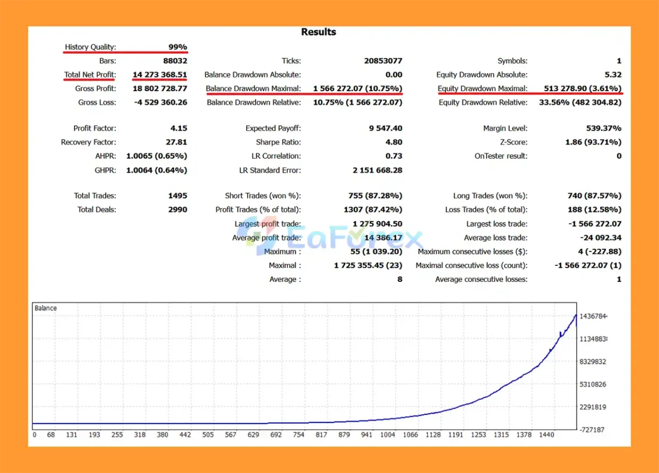Select the Balance Drawdown Maximal value
Viewport: 659px width, 473px height.
click(358, 88)
